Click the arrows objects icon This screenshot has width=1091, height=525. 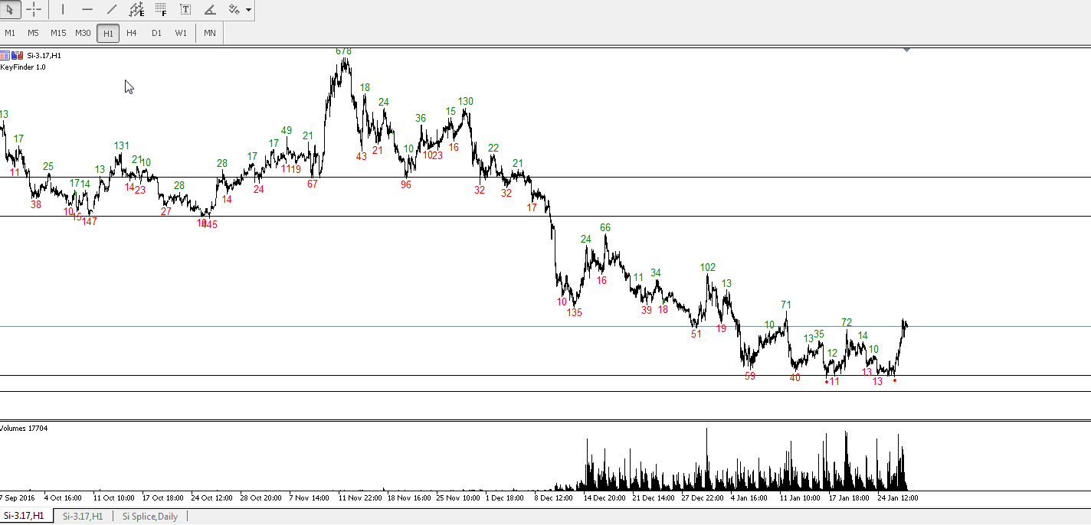coord(234,10)
